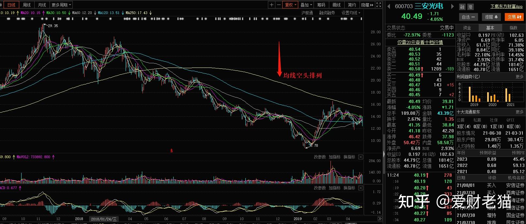Screen dimensions: 526x224
Task: Go to previous stock with left arrow
Action: [x=389, y=6]
